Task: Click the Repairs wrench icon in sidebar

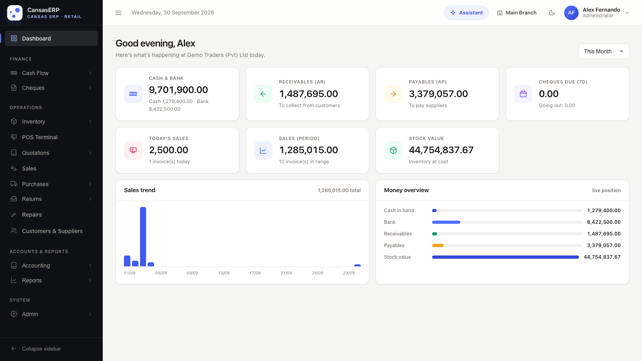Action: [14, 215]
